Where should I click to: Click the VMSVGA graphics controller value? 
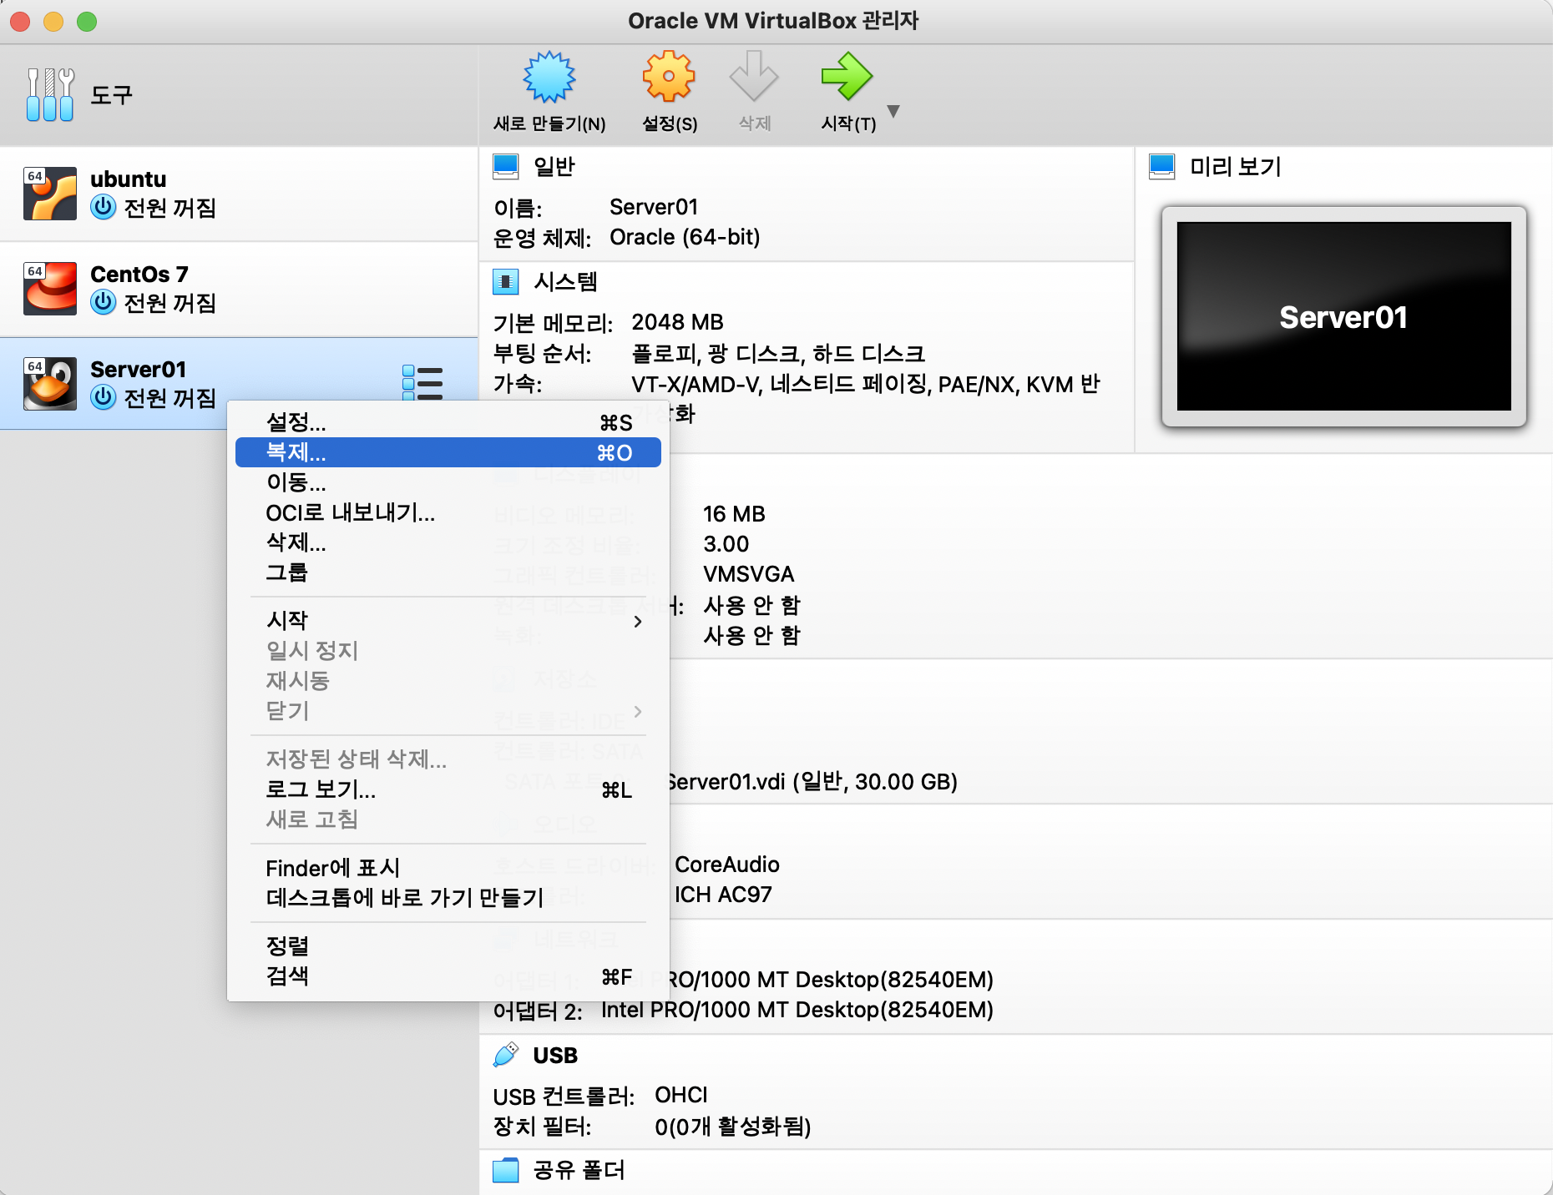click(x=749, y=574)
